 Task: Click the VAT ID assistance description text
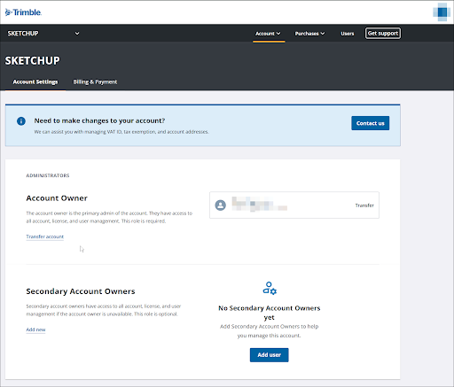click(121, 132)
